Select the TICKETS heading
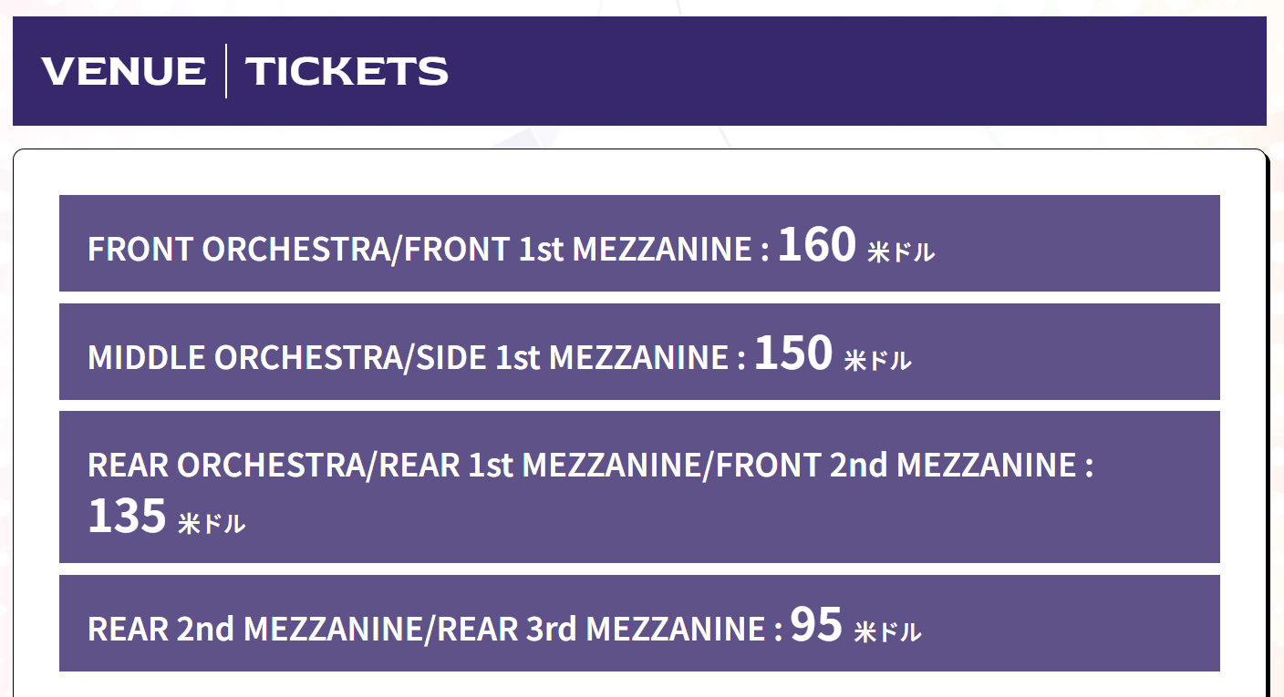Viewport: 1284px width, 697px height. 347,71
